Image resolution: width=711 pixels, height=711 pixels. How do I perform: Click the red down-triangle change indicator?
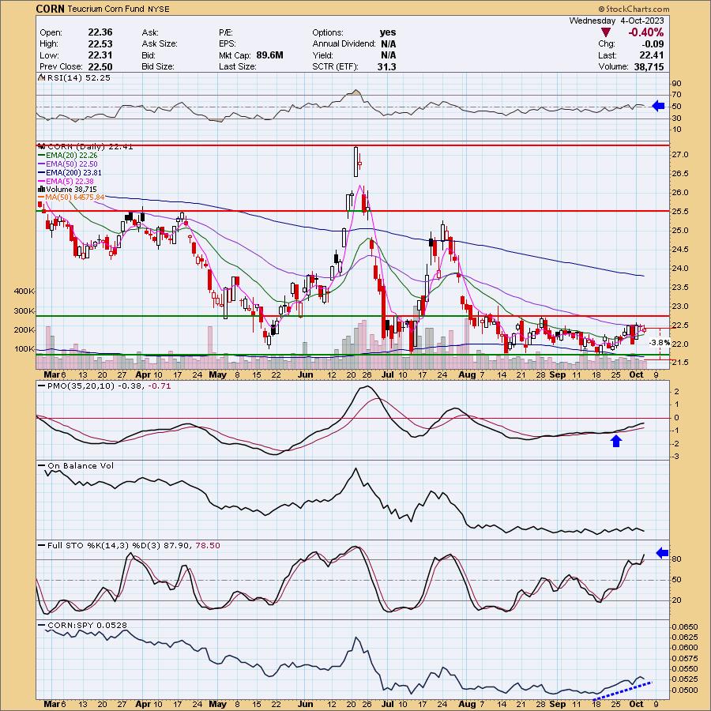pyautogui.click(x=606, y=32)
